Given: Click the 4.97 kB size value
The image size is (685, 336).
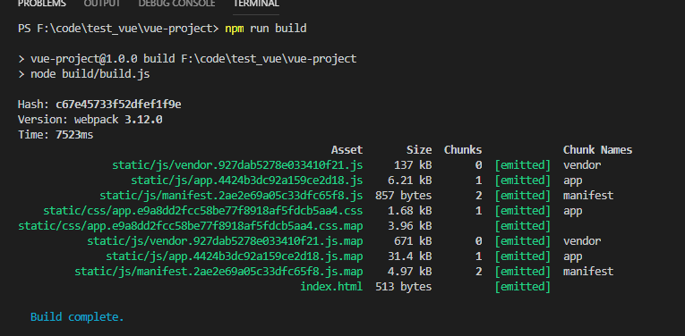Looking at the screenshot, I should click(409, 272).
